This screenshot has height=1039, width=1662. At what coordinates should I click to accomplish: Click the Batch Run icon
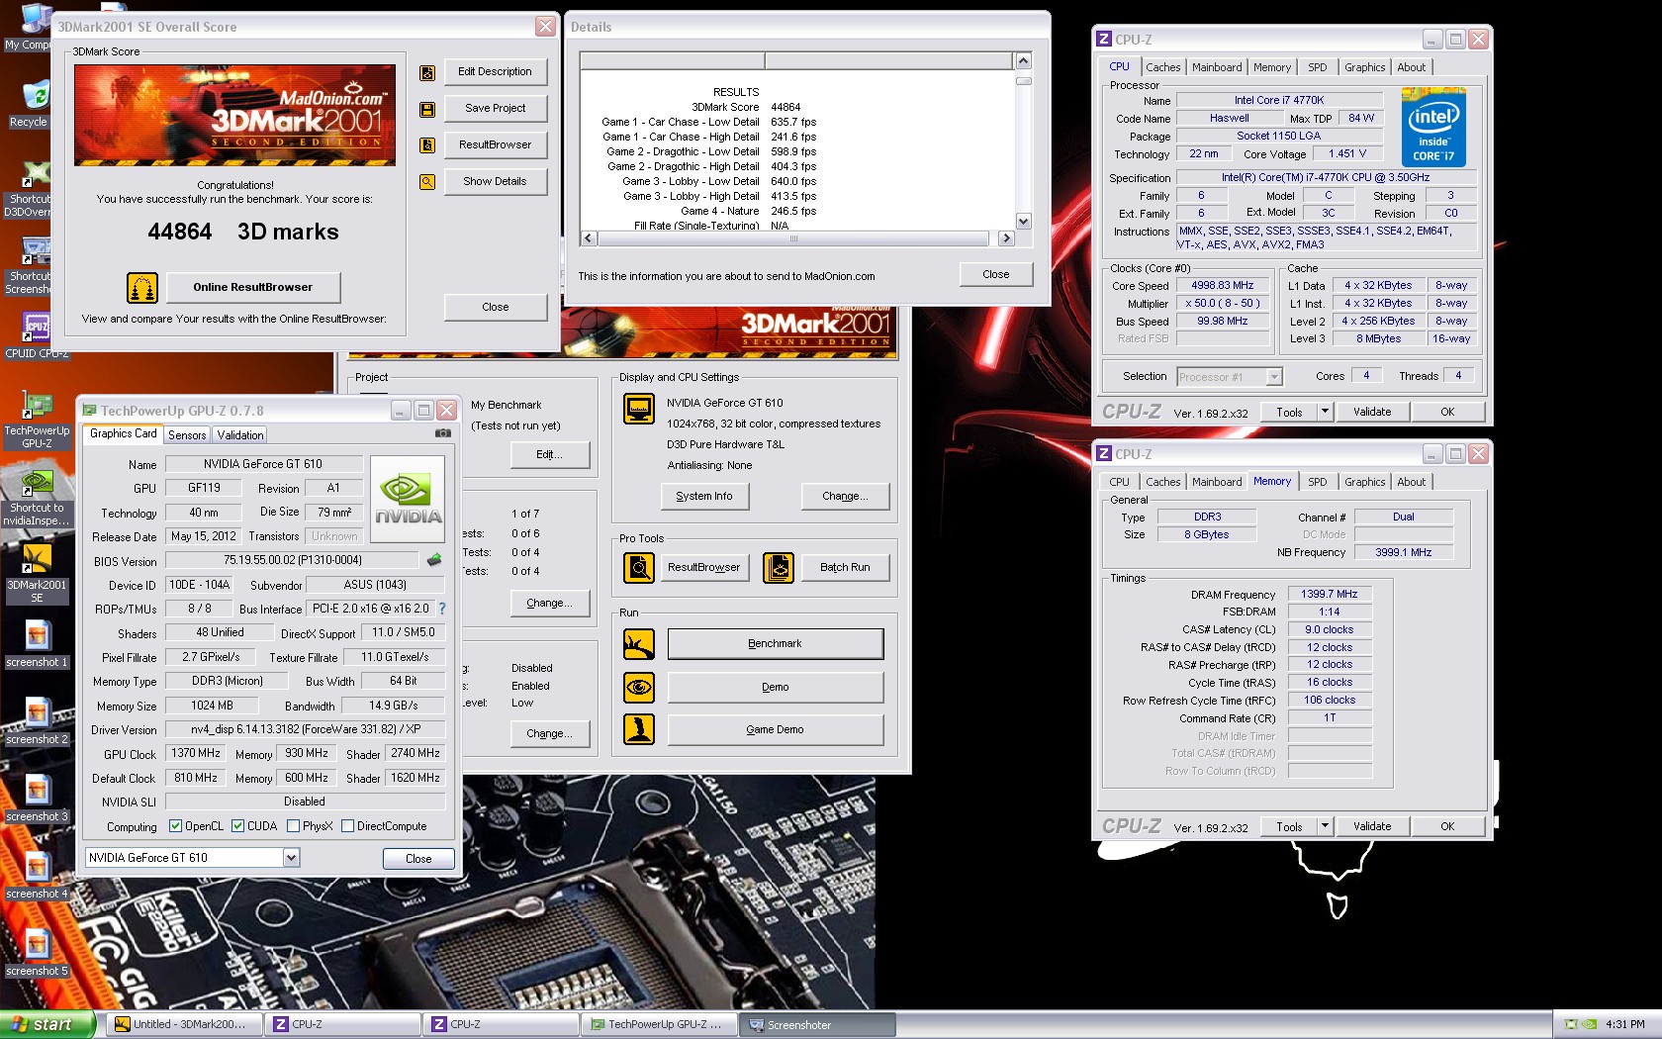779,568
